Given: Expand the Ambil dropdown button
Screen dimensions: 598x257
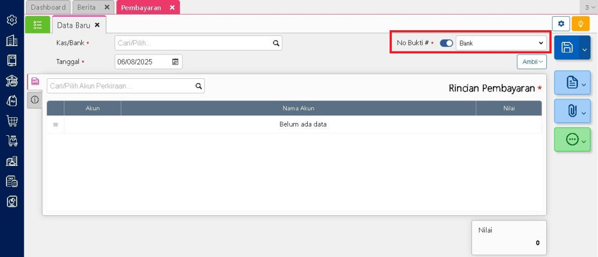Looking at the screenshot, I should (x=531, y=61).
